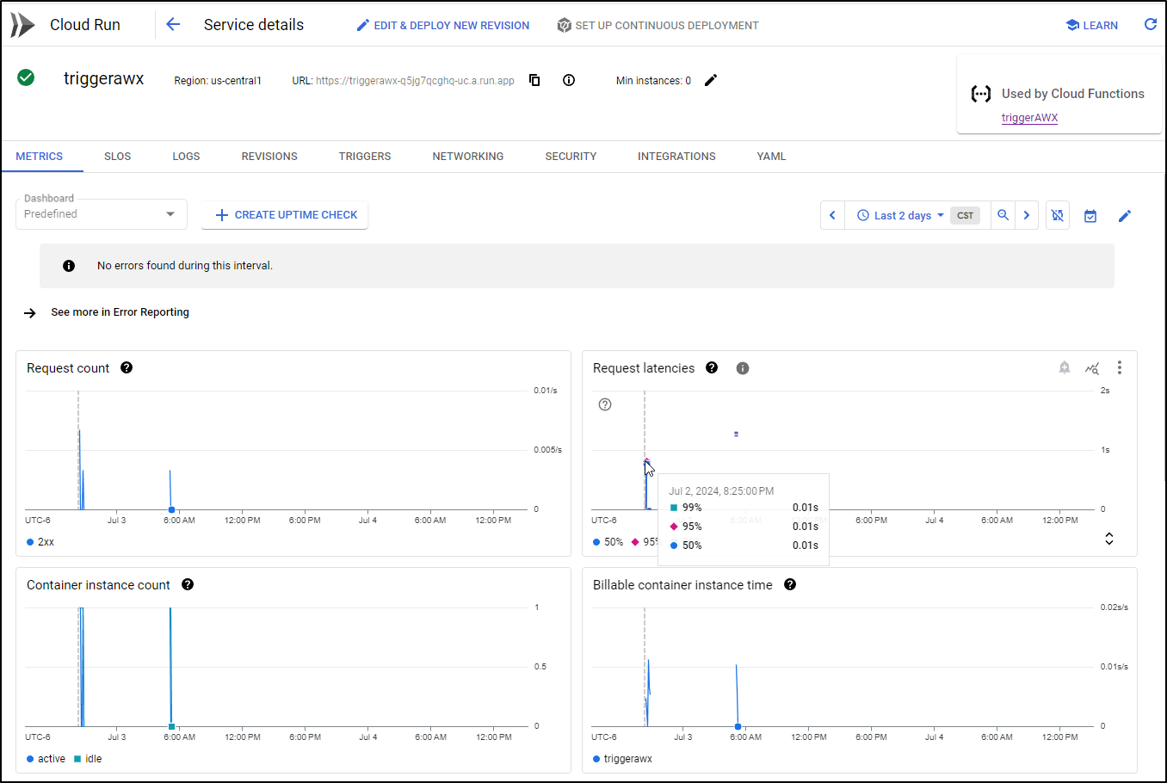Viewport: 1167px width, 783px height.
Task: Click the Request latencies info icon
Action: pos(743,368)
